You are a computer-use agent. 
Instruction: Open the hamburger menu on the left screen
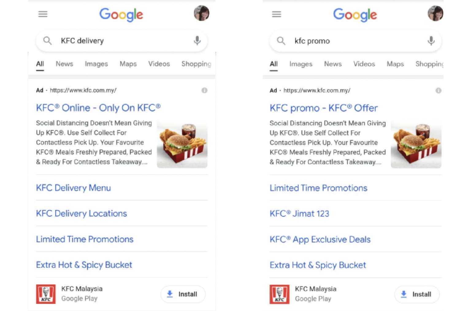coord(43,14)
